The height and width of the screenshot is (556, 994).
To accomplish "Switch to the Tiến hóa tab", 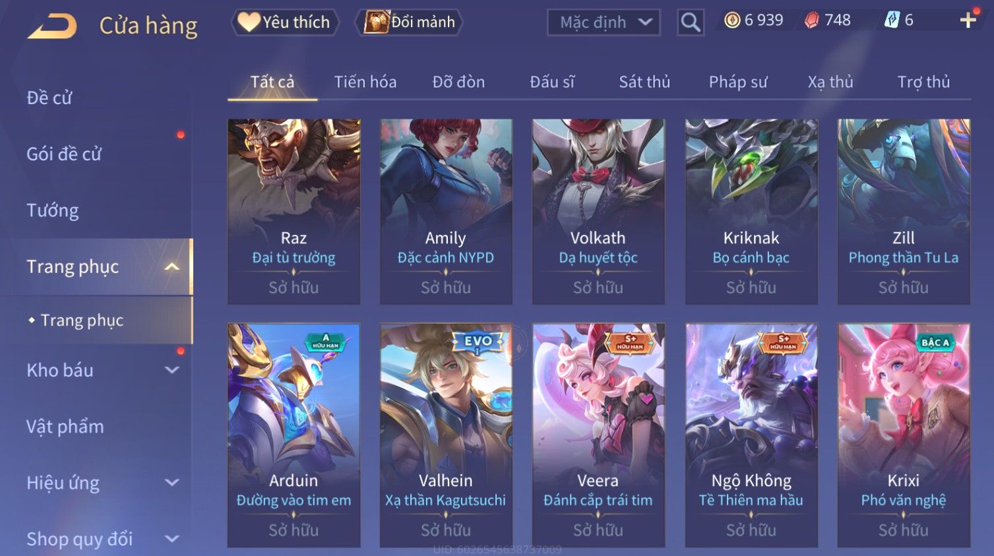I will coord(365,82).
